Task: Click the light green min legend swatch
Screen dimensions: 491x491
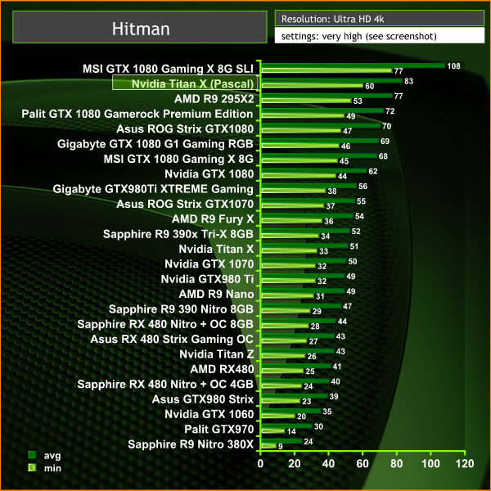Action: [x=32, y=467]
